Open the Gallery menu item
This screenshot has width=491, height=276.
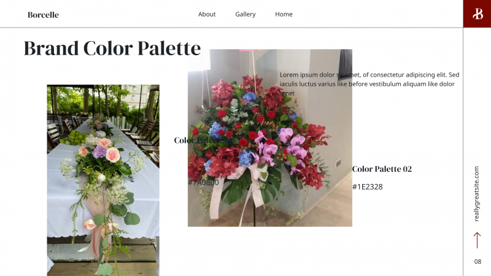coord(245,14)
